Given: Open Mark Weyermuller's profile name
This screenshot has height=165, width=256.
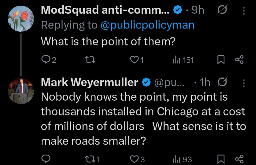Looking at the screenshot, I should [90, 83].
